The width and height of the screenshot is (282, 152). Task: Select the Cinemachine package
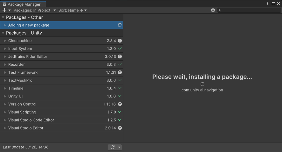pos(62,41)
